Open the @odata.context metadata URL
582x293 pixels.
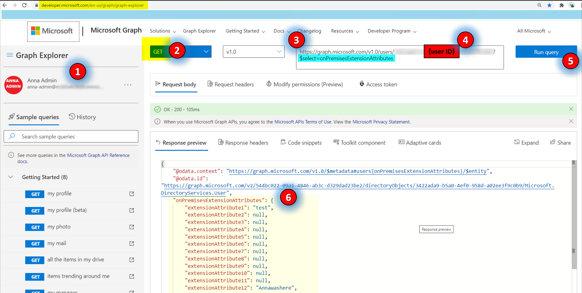click(x=358, y=171)
